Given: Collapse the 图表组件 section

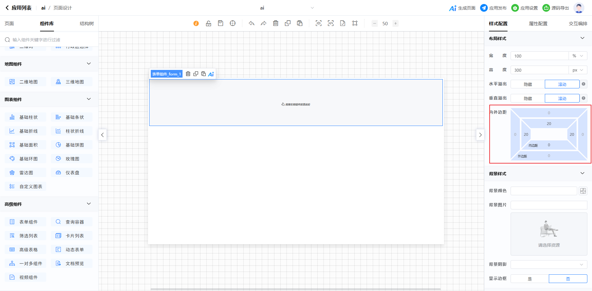Looking at the screenshot, I should [x=89, y=99].
